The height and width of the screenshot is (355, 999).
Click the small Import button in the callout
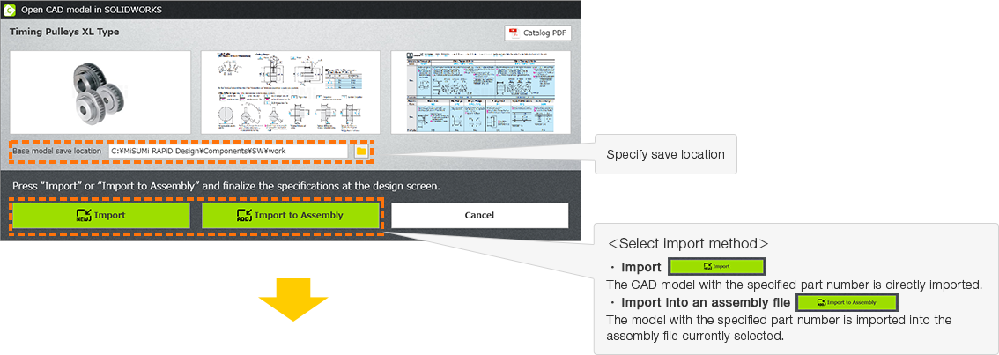click(x=717, y=267)
